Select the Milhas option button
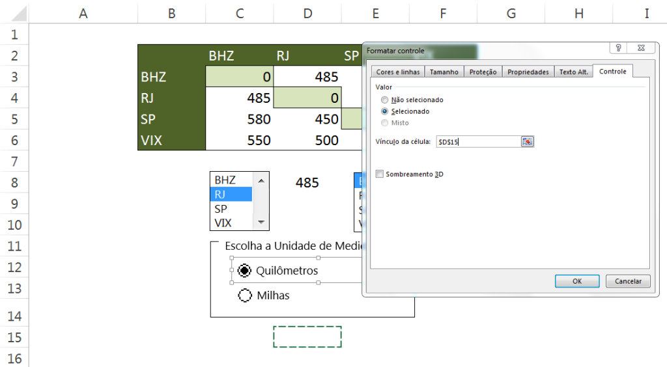Screen dimensions: 667x367 pyautogui.click(x=245, y=295)
